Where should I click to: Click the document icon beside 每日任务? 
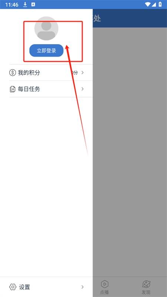click(13, 89)
